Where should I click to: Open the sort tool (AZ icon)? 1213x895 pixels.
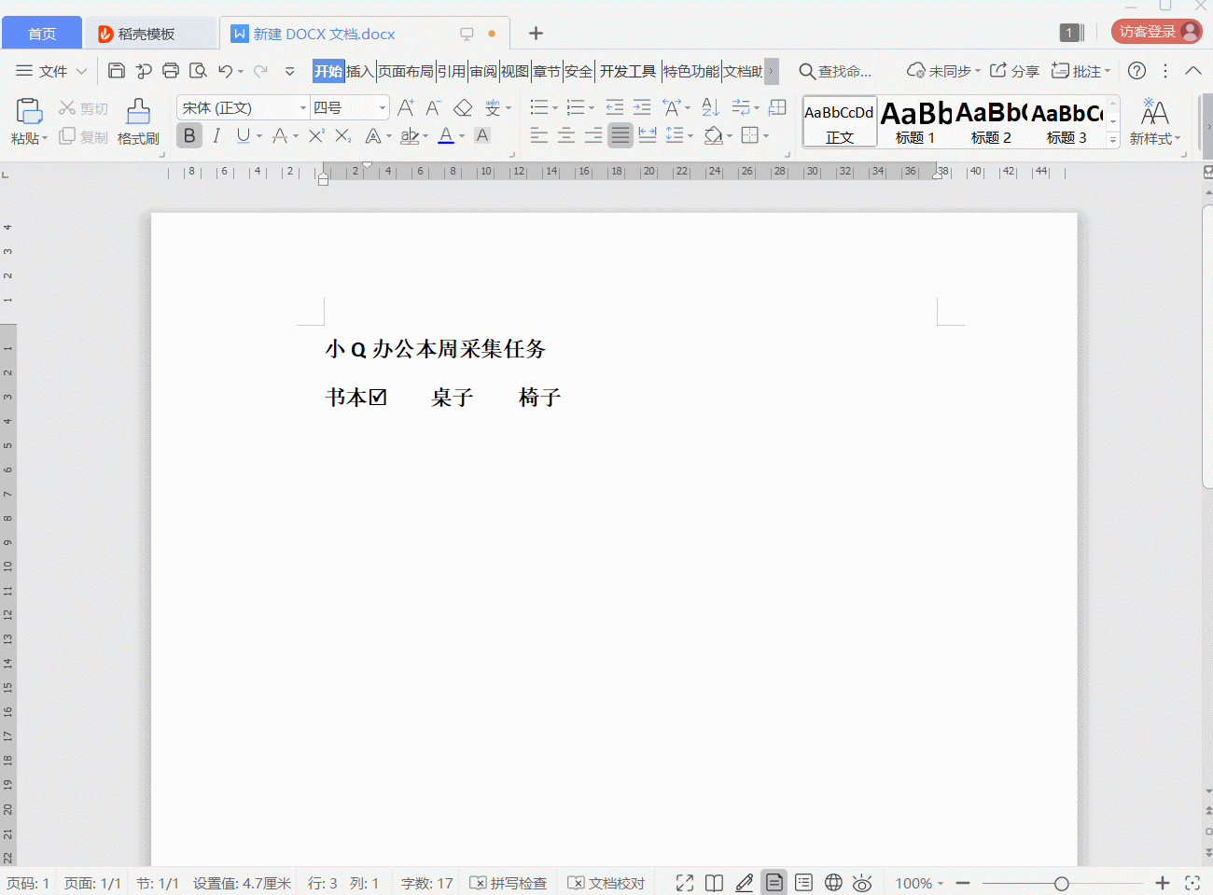(710, 107)
